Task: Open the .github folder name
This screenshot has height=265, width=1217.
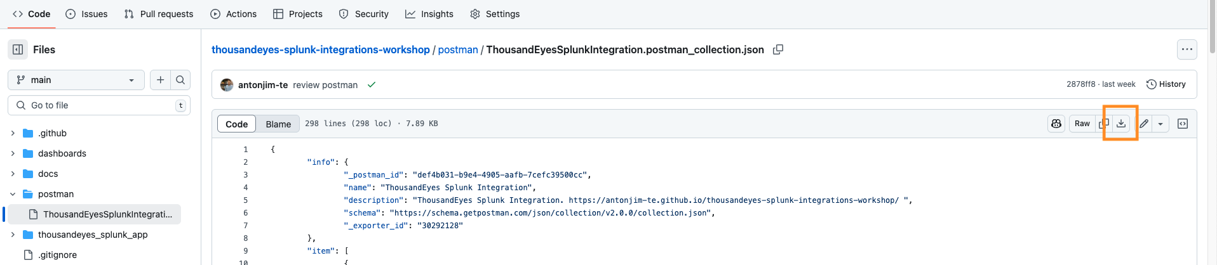Action: [52, 133]
